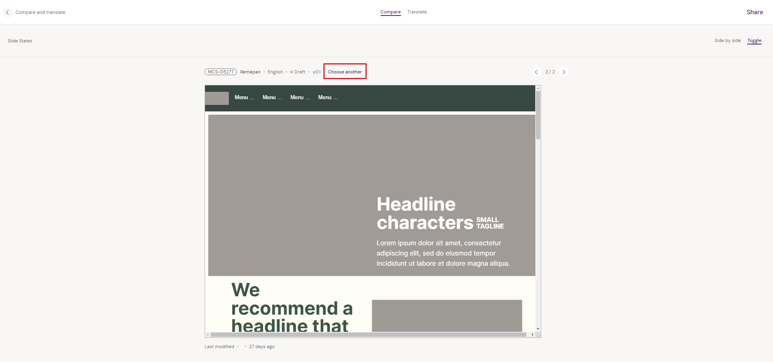Open the Compare tab

[390, 12]
